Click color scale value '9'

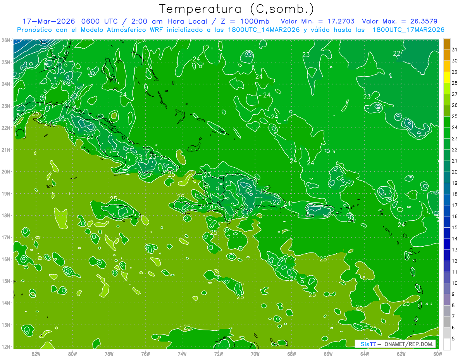click(x=453, y=294)
